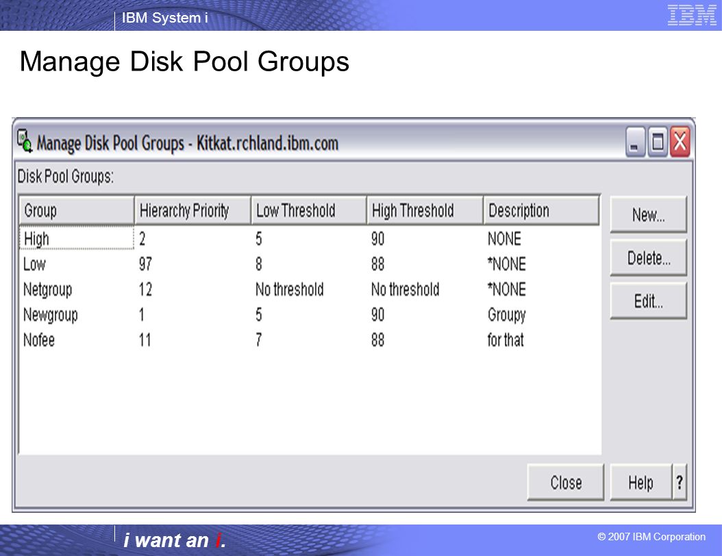722x556 pixels.
Task: Click priority value 11 in Nofee row
Action: 145,340
